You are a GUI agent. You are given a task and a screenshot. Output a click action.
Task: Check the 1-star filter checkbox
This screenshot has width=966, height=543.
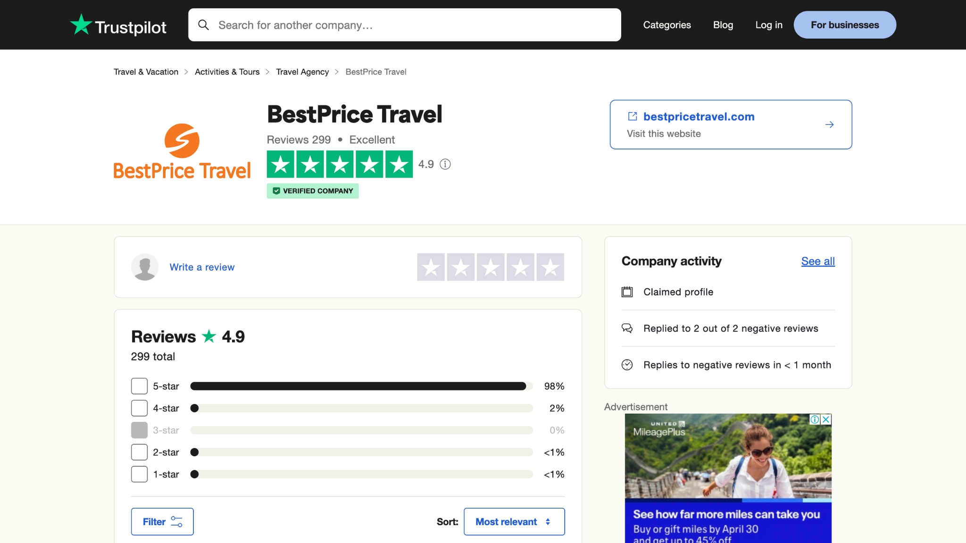pyautogui.click(x=139, y=474)
